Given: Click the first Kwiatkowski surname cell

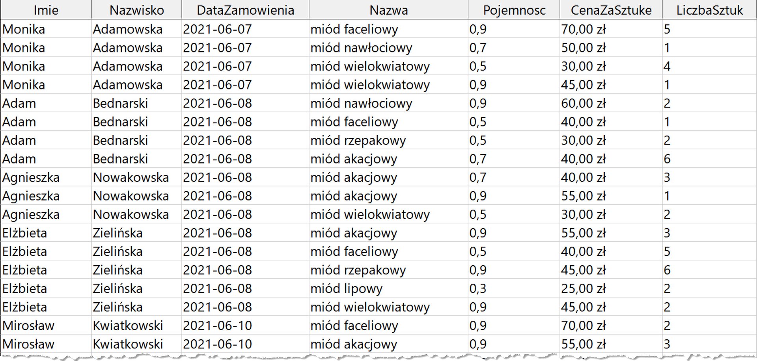Looking at the screenshot, I should [x=136, y=325].
